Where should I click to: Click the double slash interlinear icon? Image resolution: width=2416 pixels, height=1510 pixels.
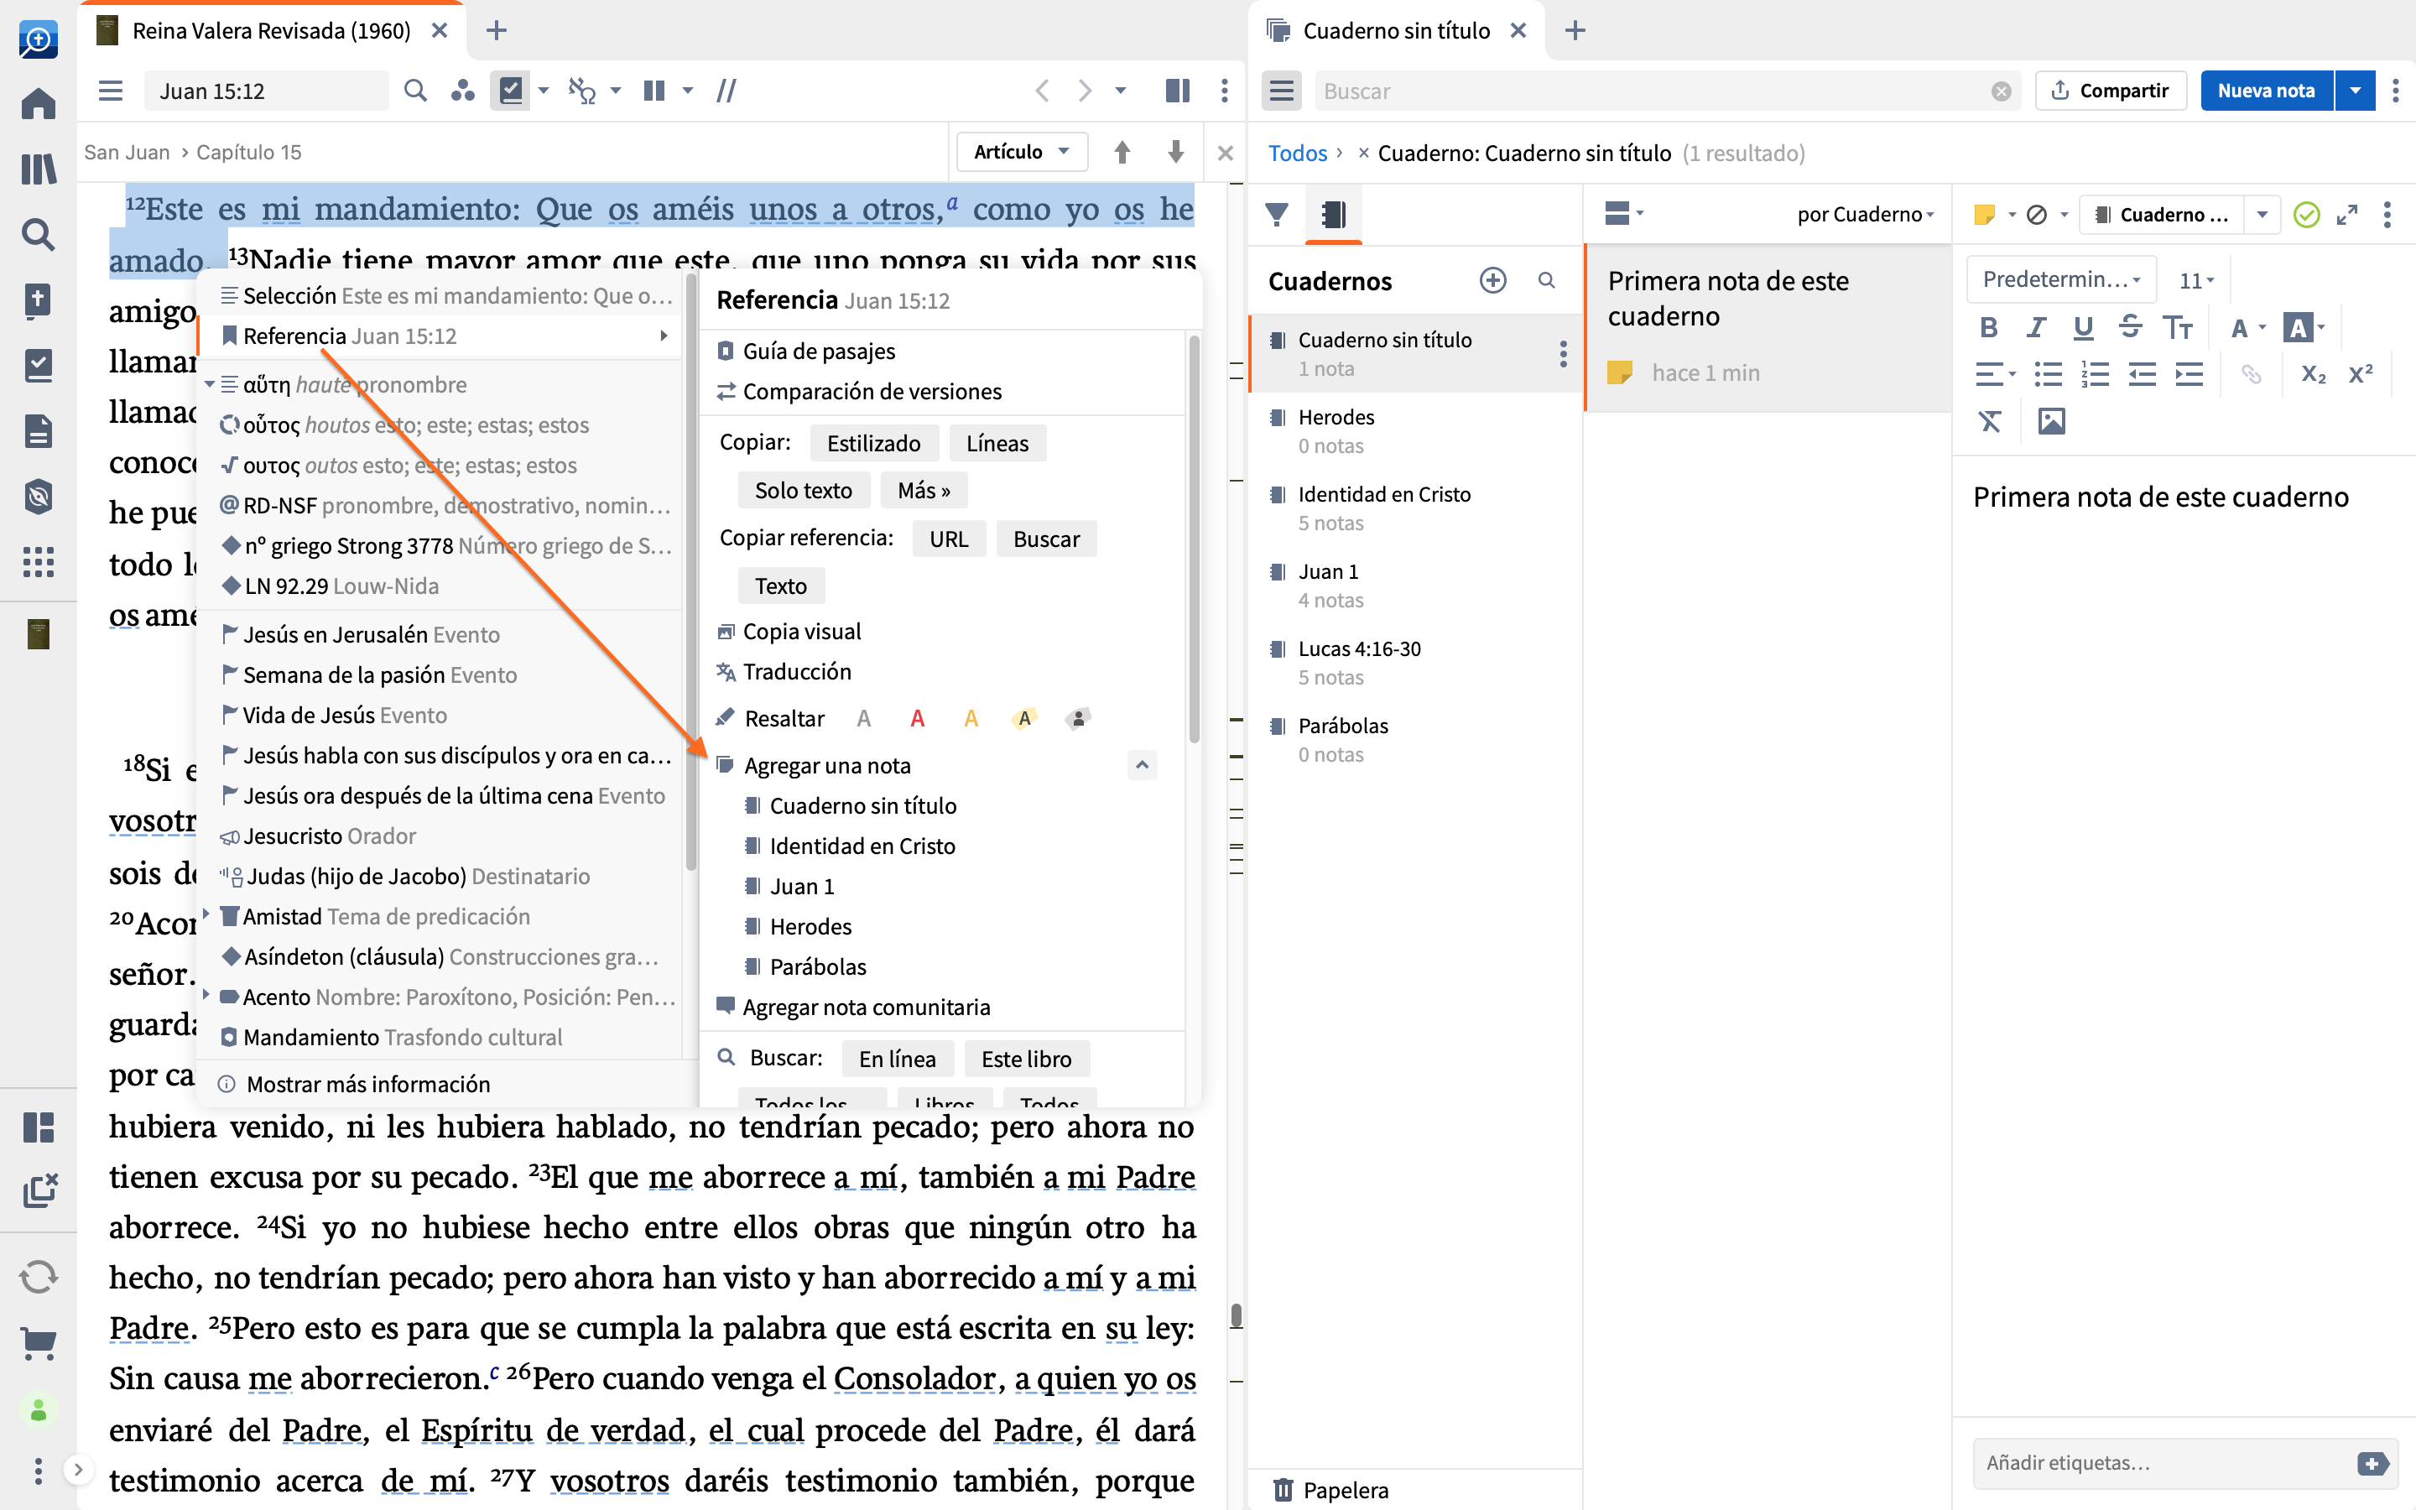click(726, 91)
